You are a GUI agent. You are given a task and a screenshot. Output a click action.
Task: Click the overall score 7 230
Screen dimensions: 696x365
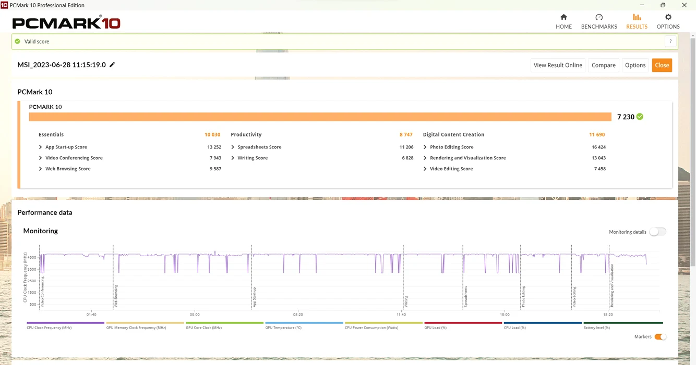click(626, 117)
